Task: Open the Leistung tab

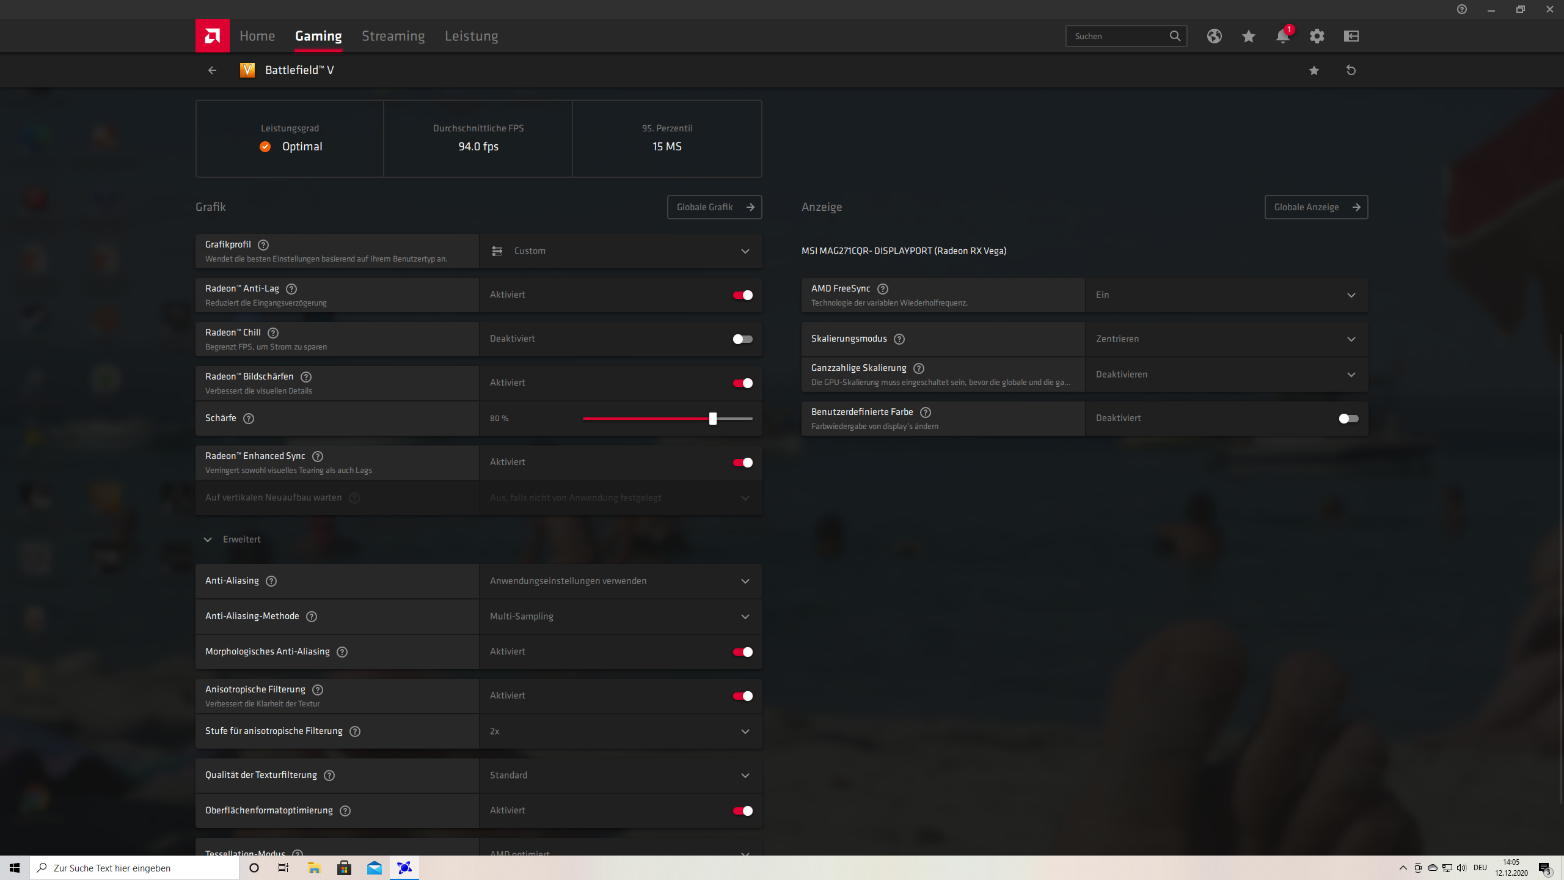Action: (471, 36)
